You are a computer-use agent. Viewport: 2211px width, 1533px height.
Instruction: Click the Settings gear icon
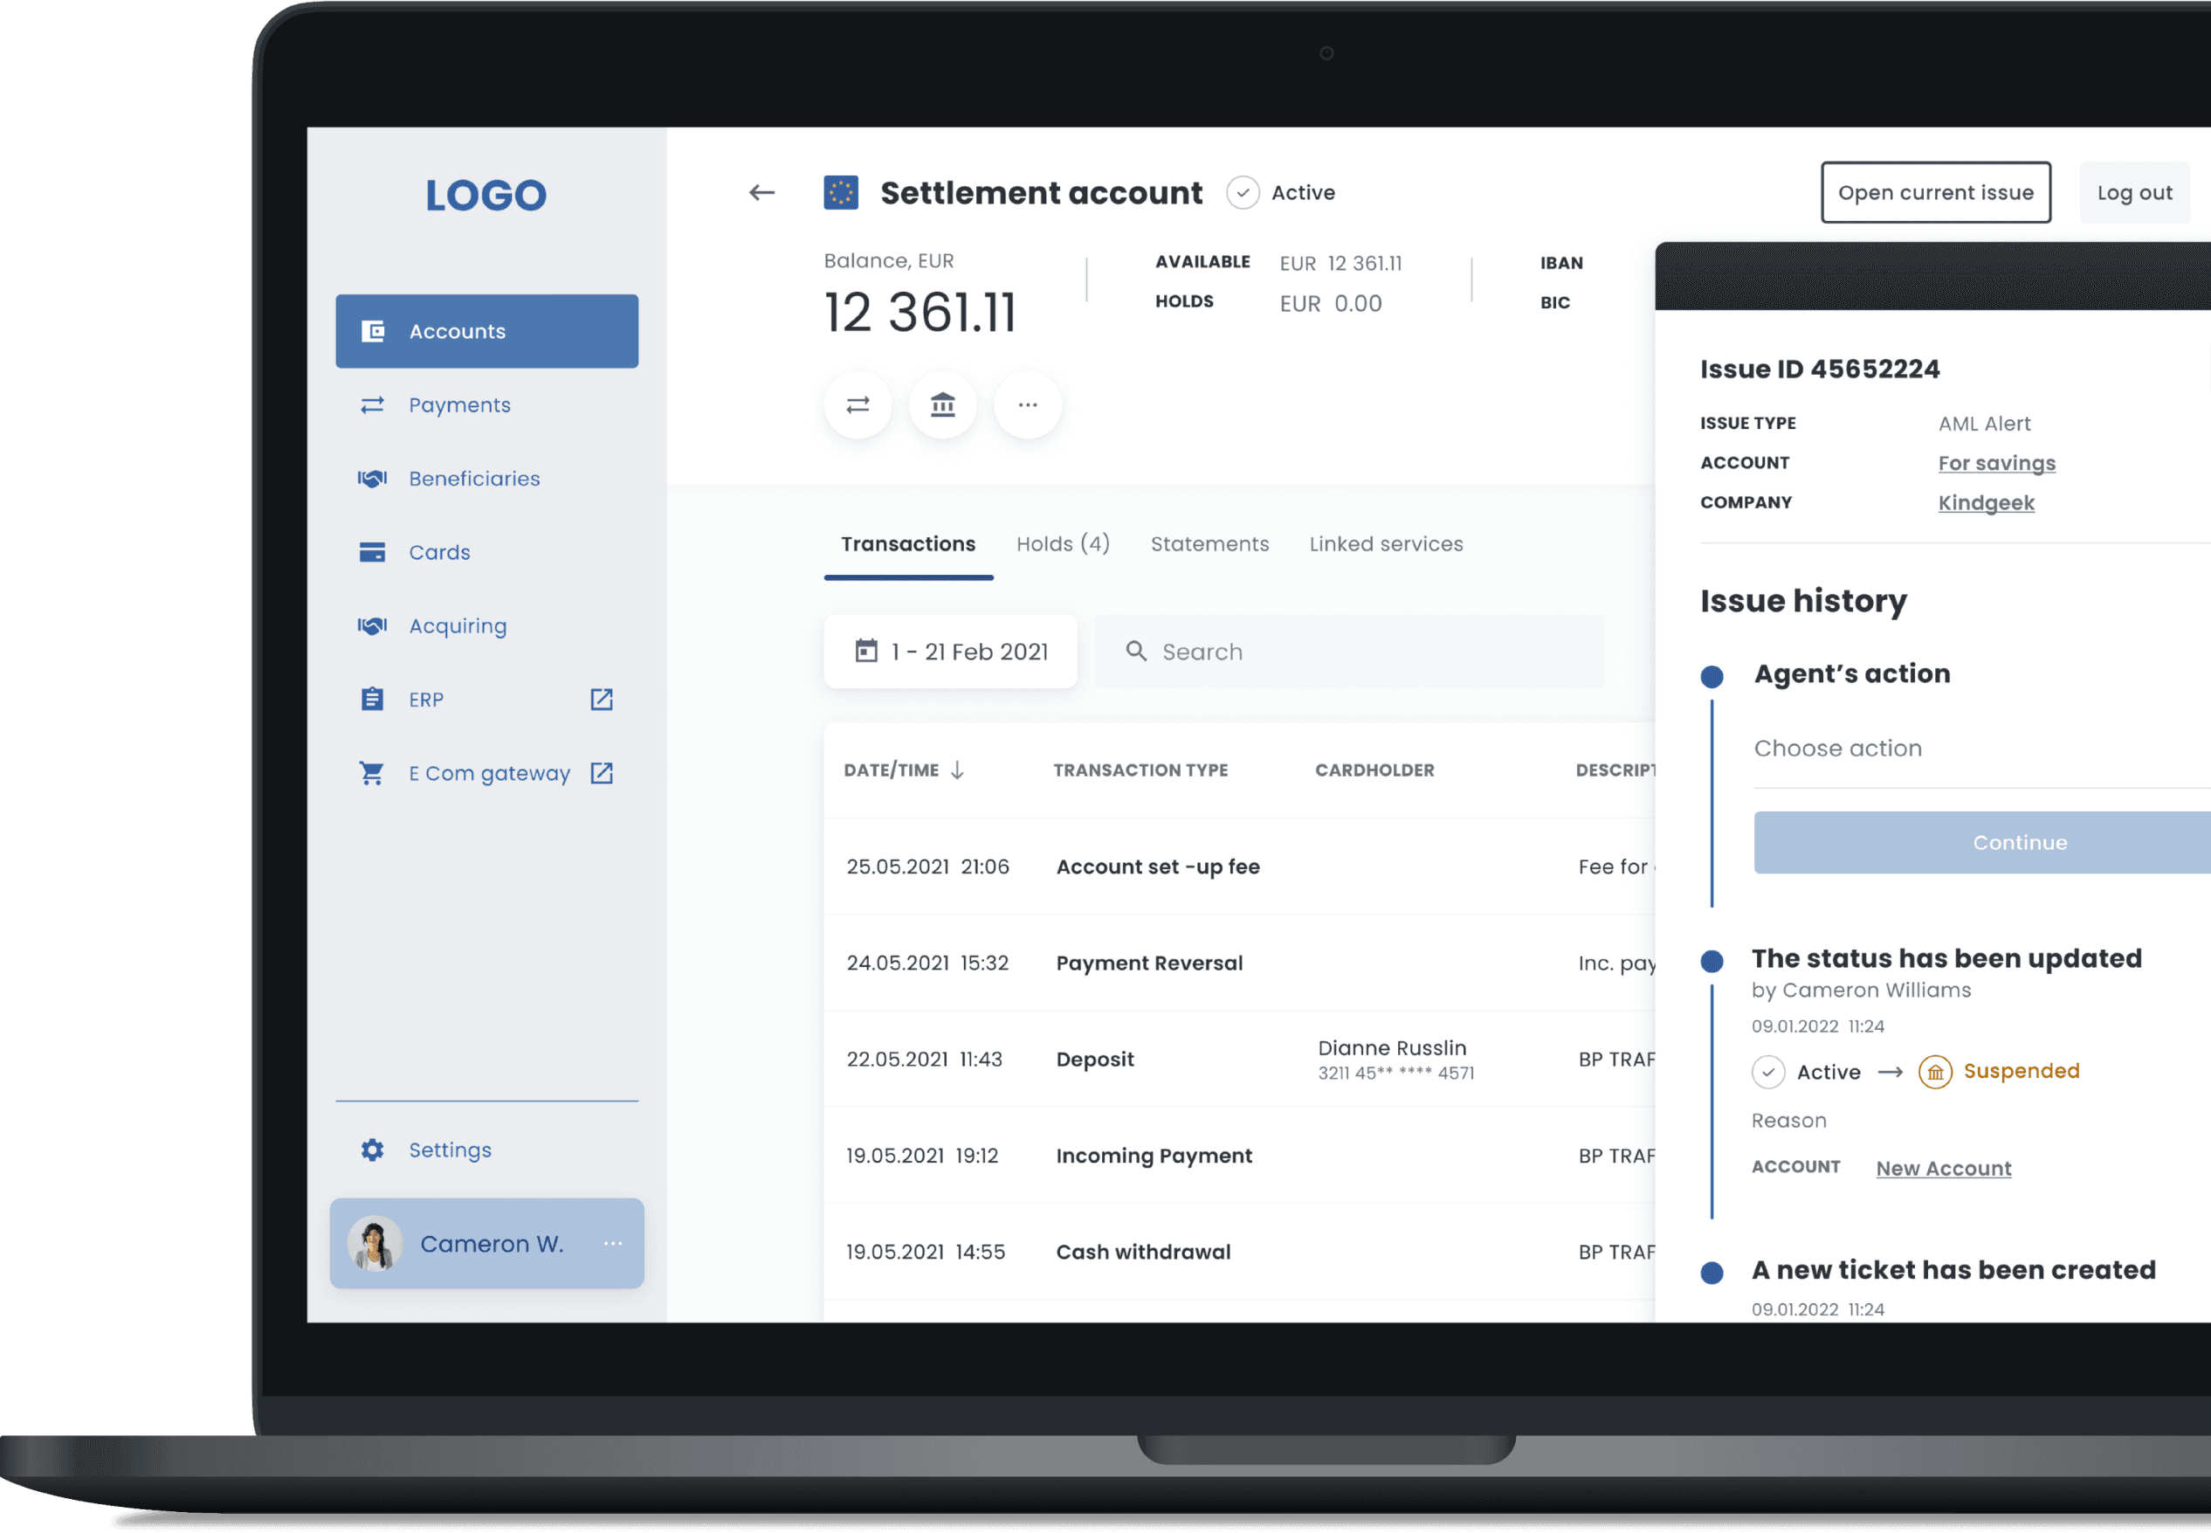[x=373, y=1150]
